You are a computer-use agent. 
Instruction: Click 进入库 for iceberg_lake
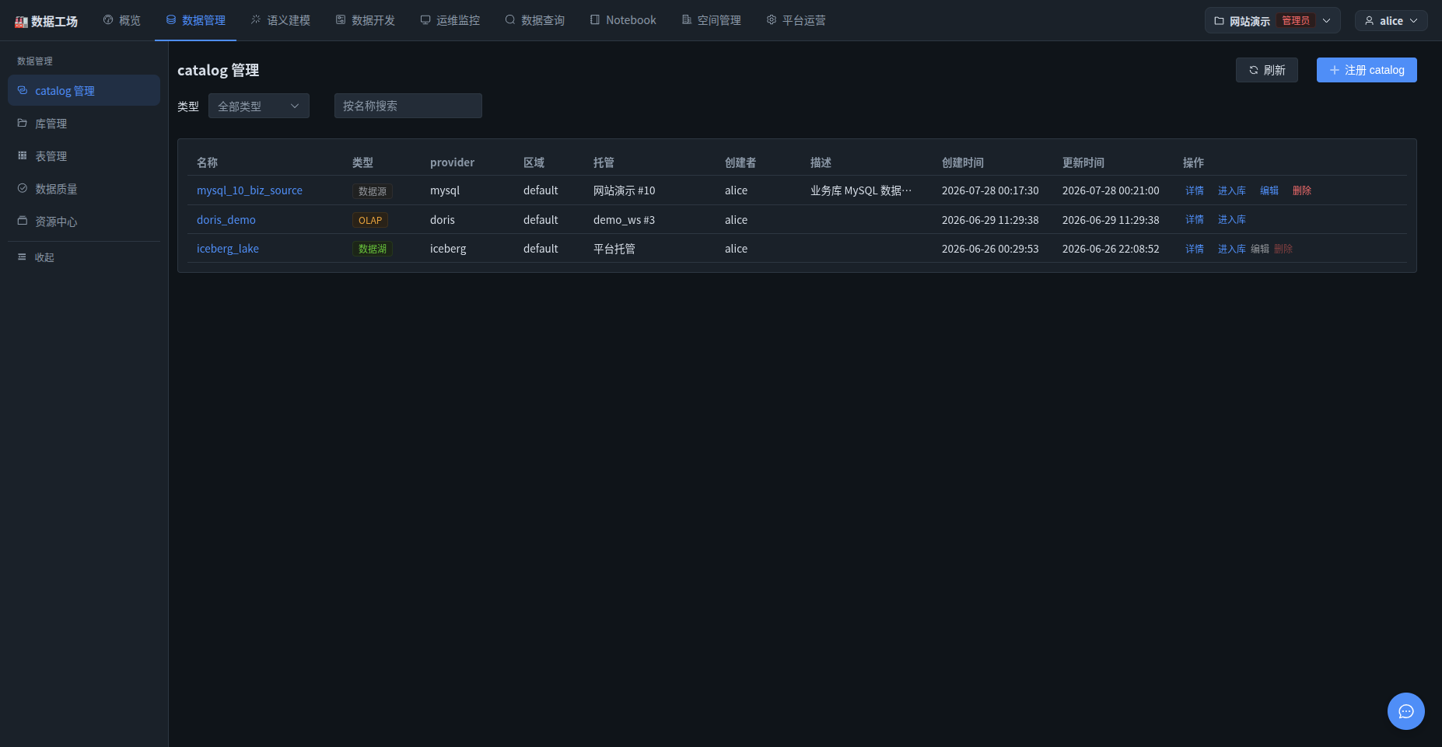[x=1232, y=249]
